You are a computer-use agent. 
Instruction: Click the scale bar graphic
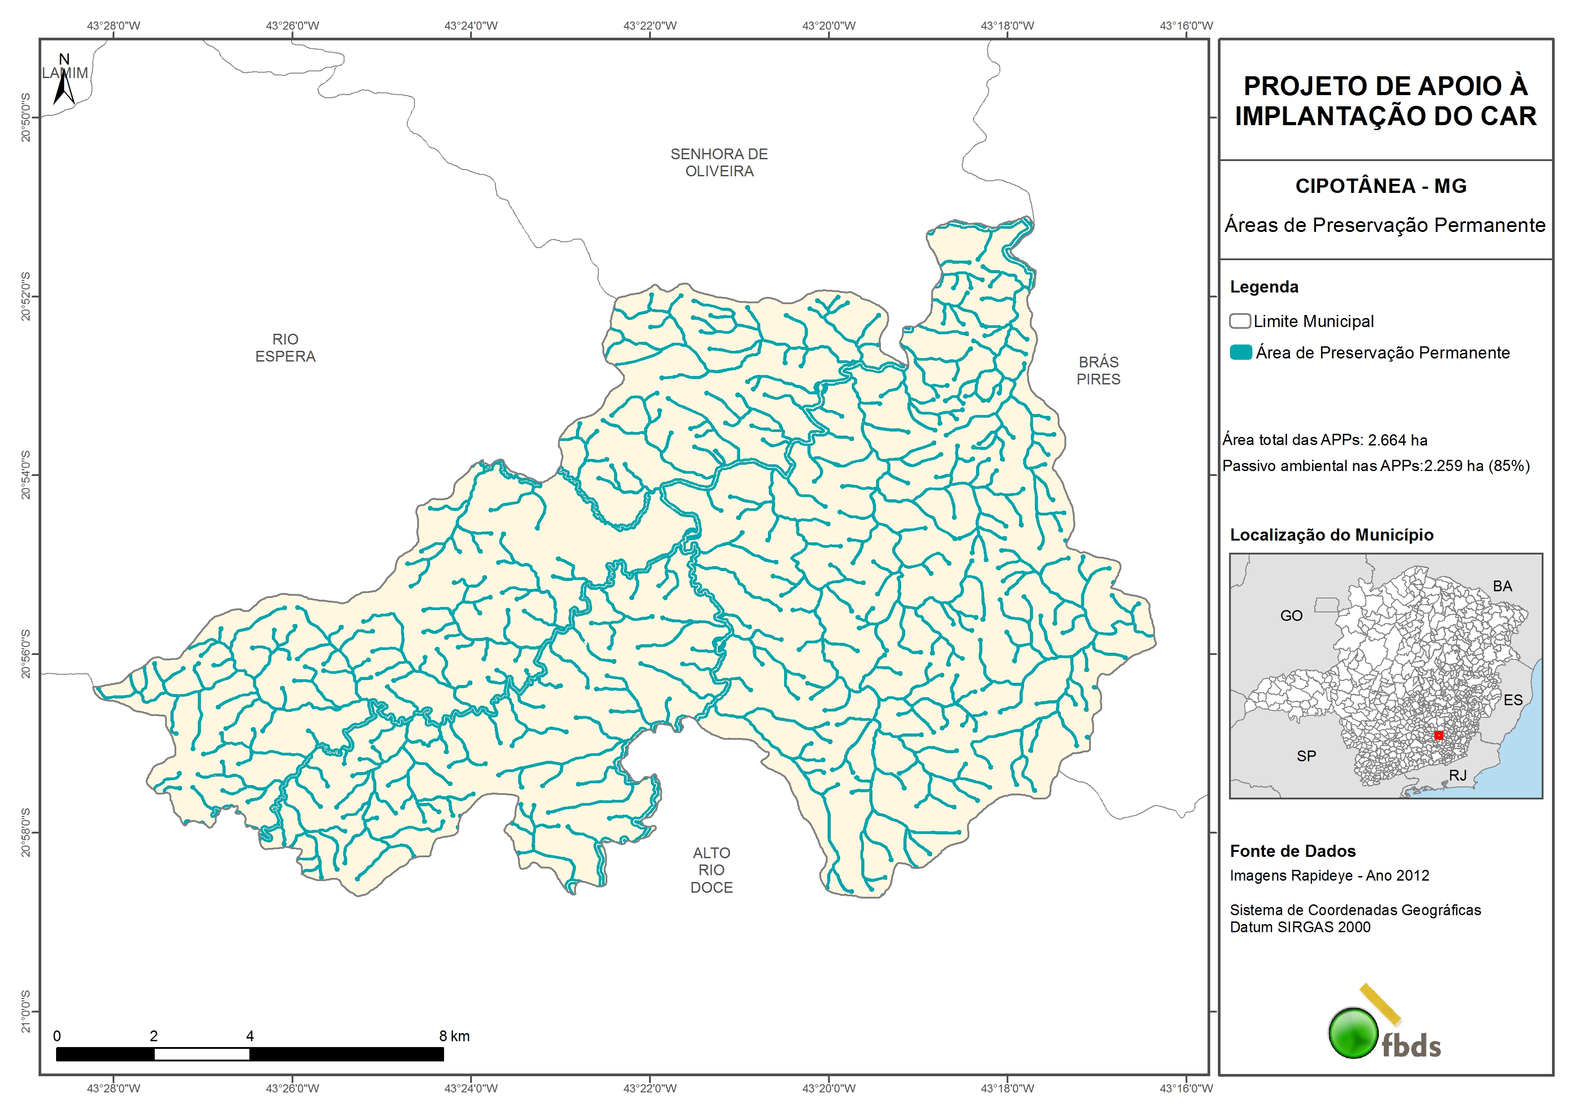click(249, 1054)
